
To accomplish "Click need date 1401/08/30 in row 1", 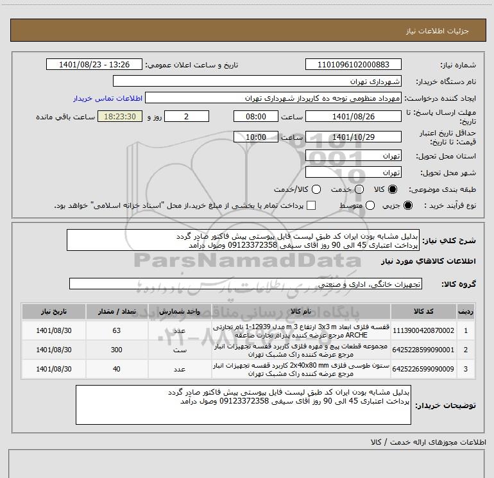I will pyautogui.click(x=53, y=330).
